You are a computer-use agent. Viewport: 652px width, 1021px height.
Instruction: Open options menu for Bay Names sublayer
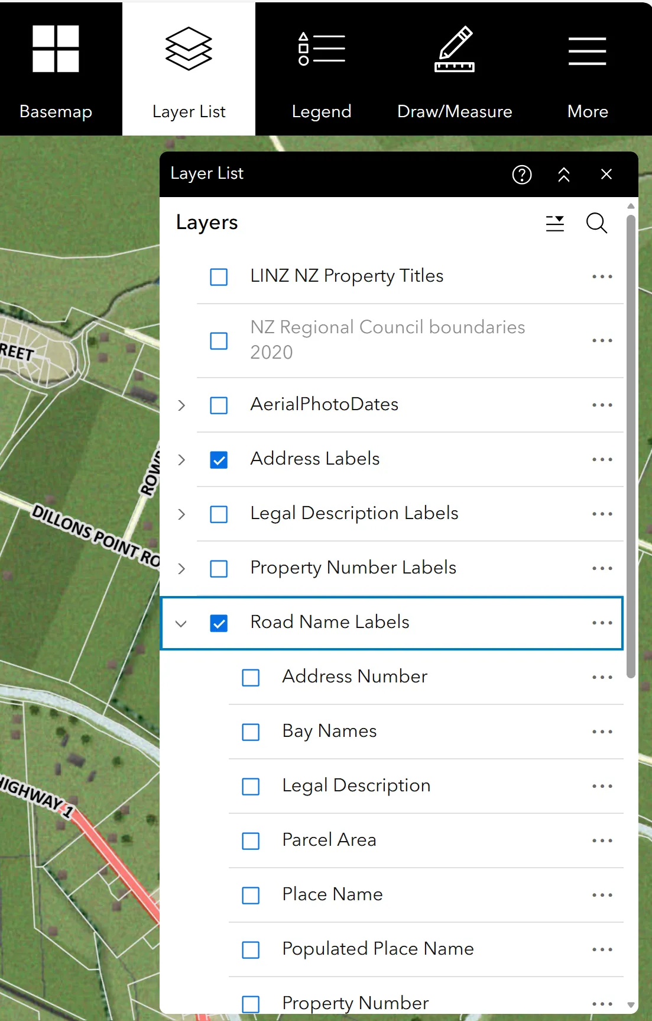point(602,732)
